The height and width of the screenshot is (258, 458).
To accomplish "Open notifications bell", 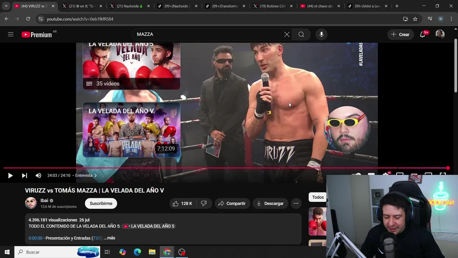I will (x=423, y=34).
